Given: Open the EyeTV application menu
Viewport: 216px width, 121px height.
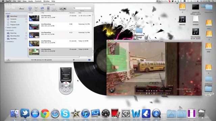Looking at the screenshot, I should coord(8,1).
